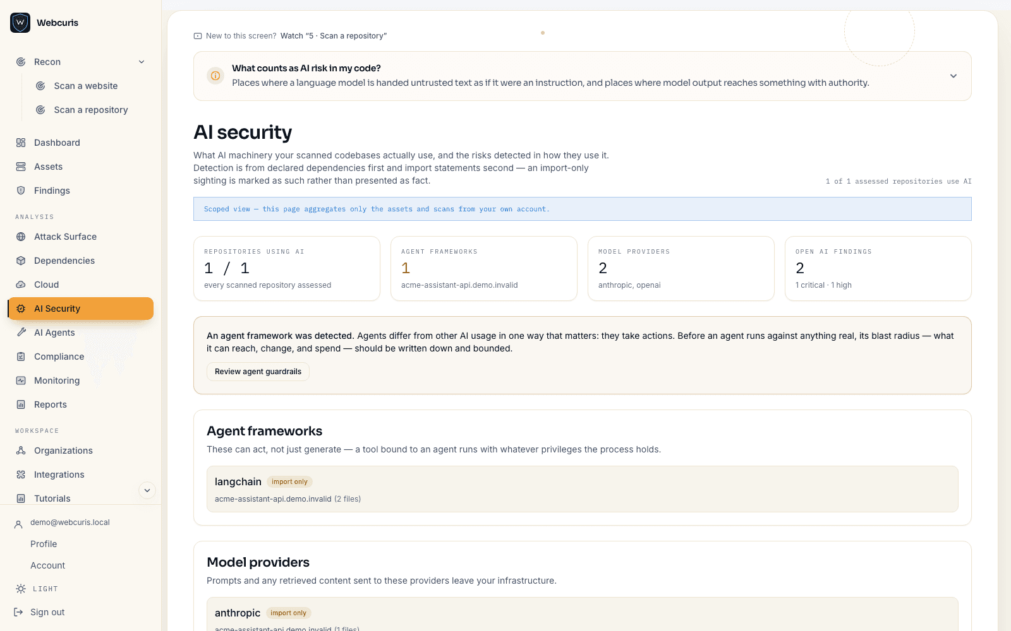The width and height of the screenshot is (1011, 631).
Task: Click the Compliance clipboard icon
Action: [x=21, y=357]
